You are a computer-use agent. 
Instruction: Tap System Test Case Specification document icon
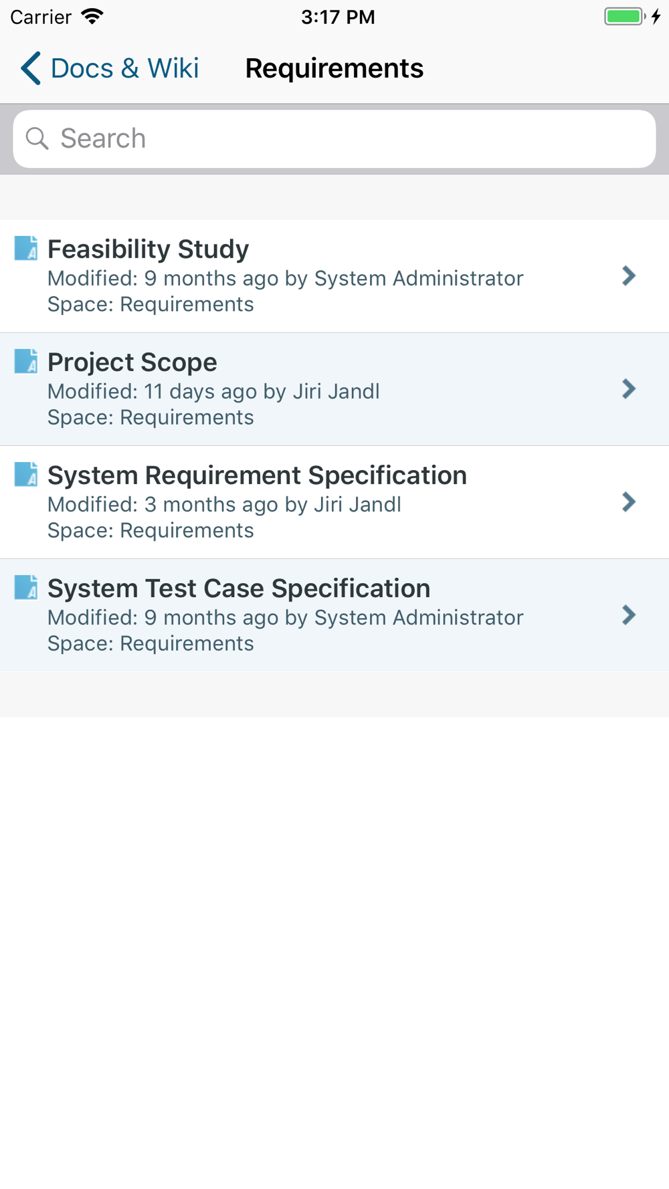click(x=26, y=587)
